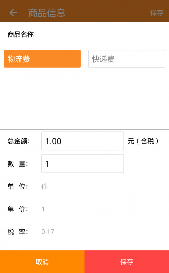The height and width of the screenshot is (273, 169).
Task: Click the 单位 row label
Action: coord(18,186)
